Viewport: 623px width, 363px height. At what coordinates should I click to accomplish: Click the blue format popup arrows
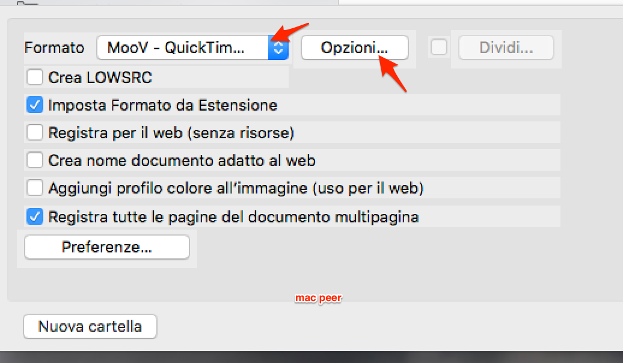tap(278, 47)
